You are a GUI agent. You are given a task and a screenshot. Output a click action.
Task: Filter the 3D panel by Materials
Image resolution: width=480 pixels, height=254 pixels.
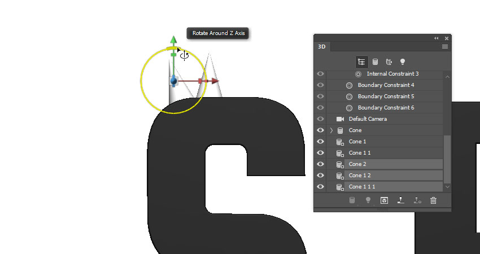389,62
